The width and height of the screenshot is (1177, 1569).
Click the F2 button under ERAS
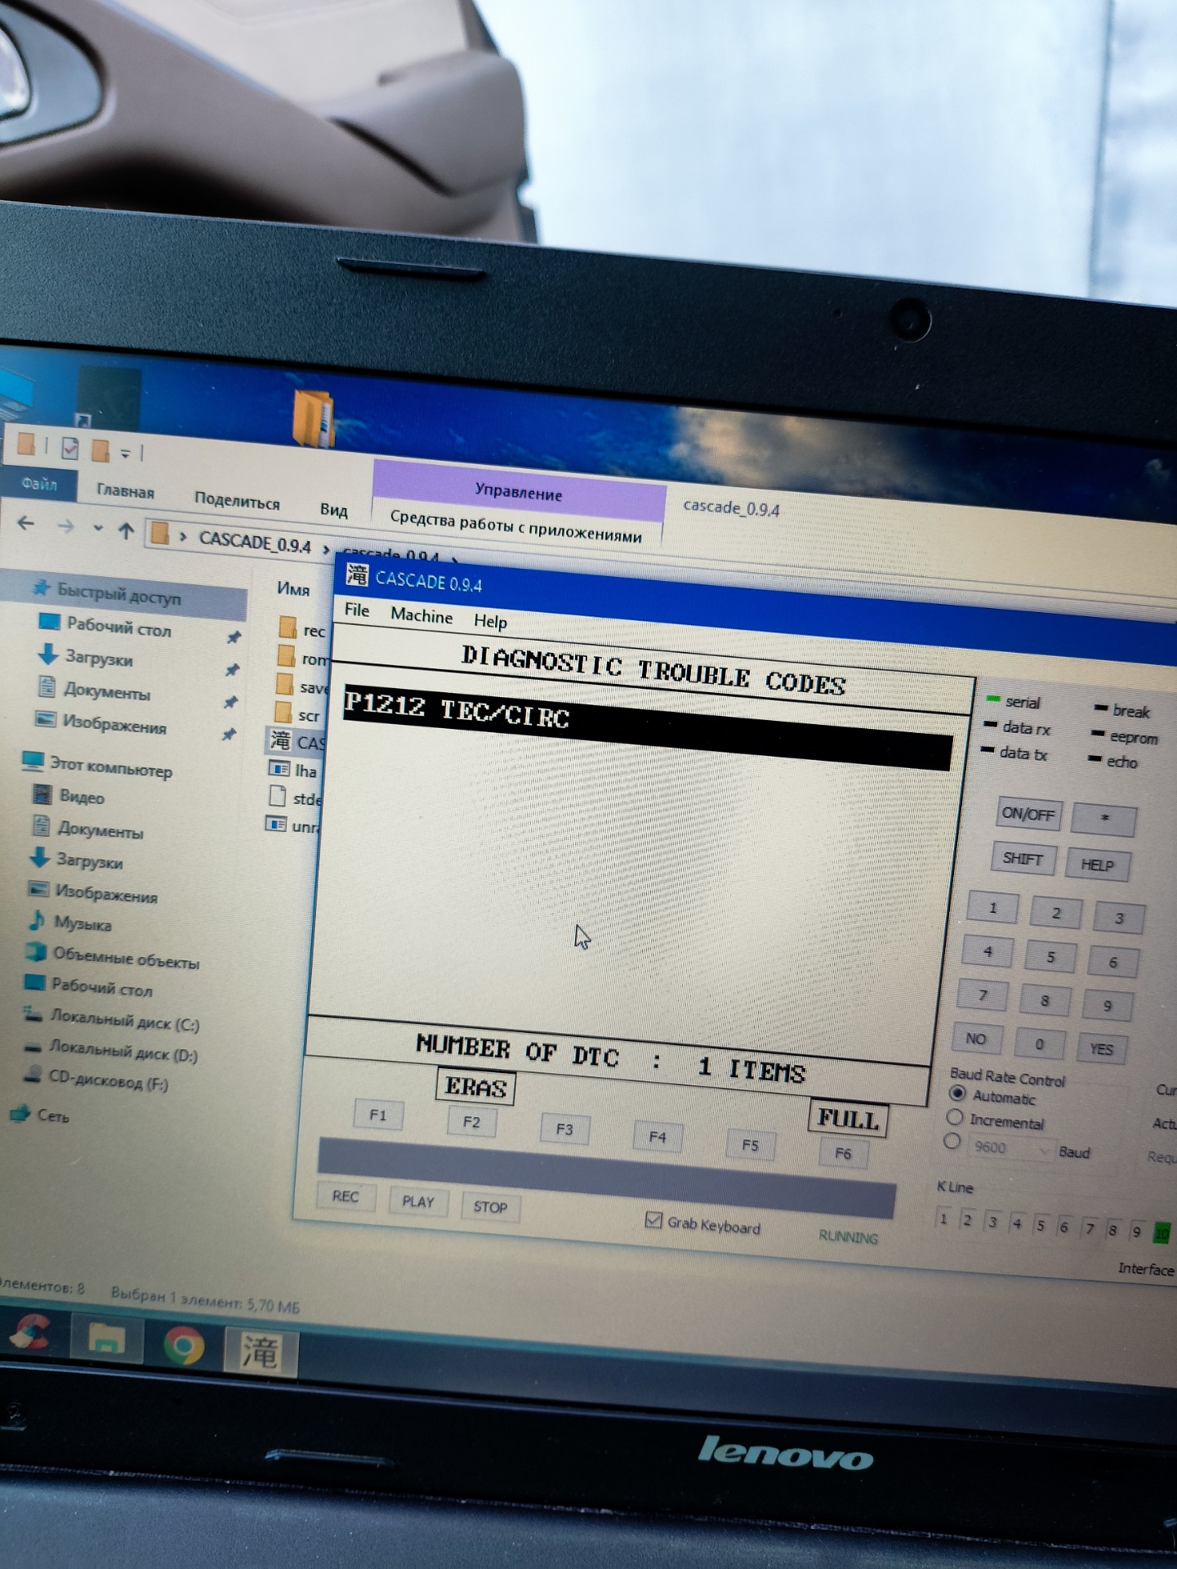(x=471, y=1121)
